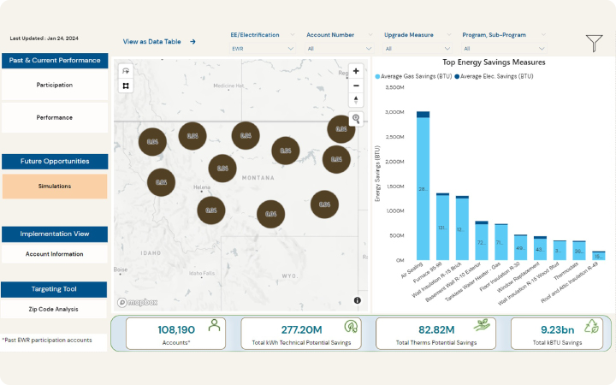Click the map info attribution icon
616x385 pixels.
pyautogui.click(x=358, y=300)
